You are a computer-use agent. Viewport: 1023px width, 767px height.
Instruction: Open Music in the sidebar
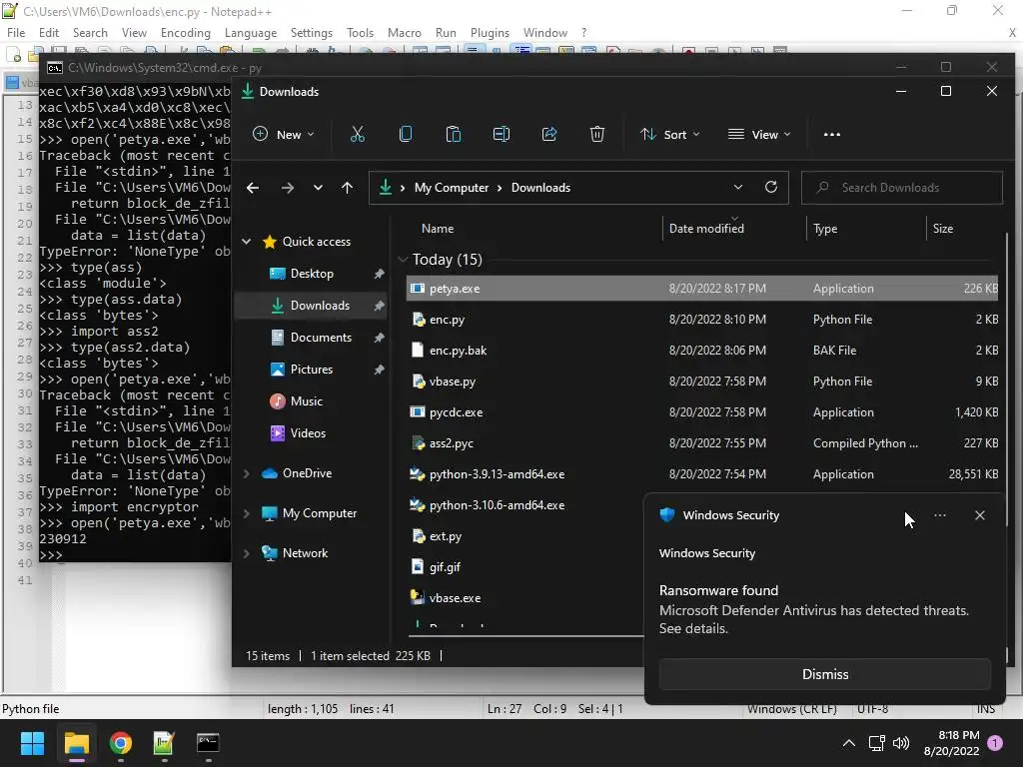[x=306, y=401]
